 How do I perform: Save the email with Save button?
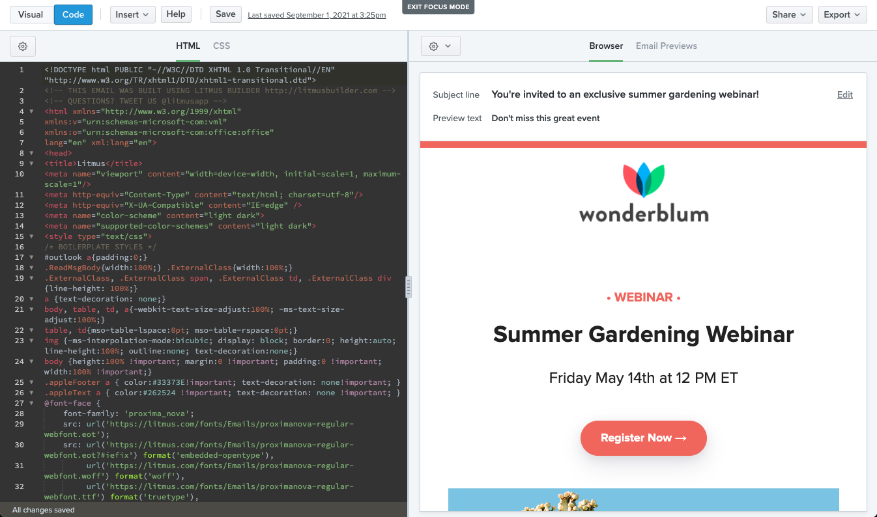225,14
